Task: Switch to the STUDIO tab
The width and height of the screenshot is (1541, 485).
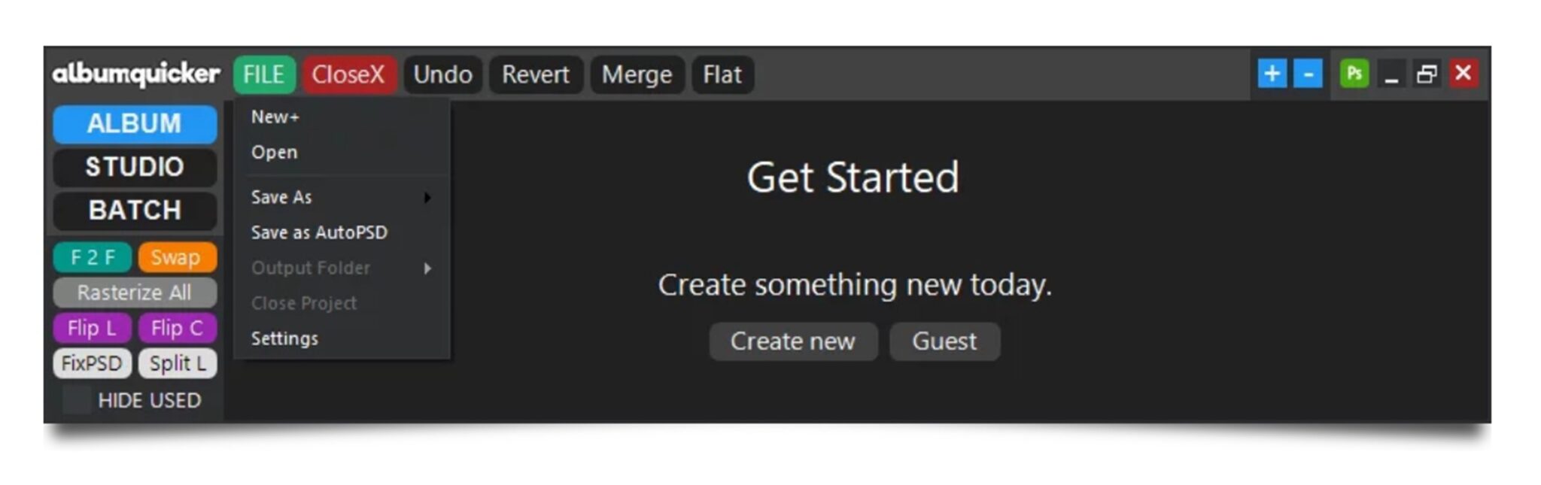Action: click(x=135, y=166)
